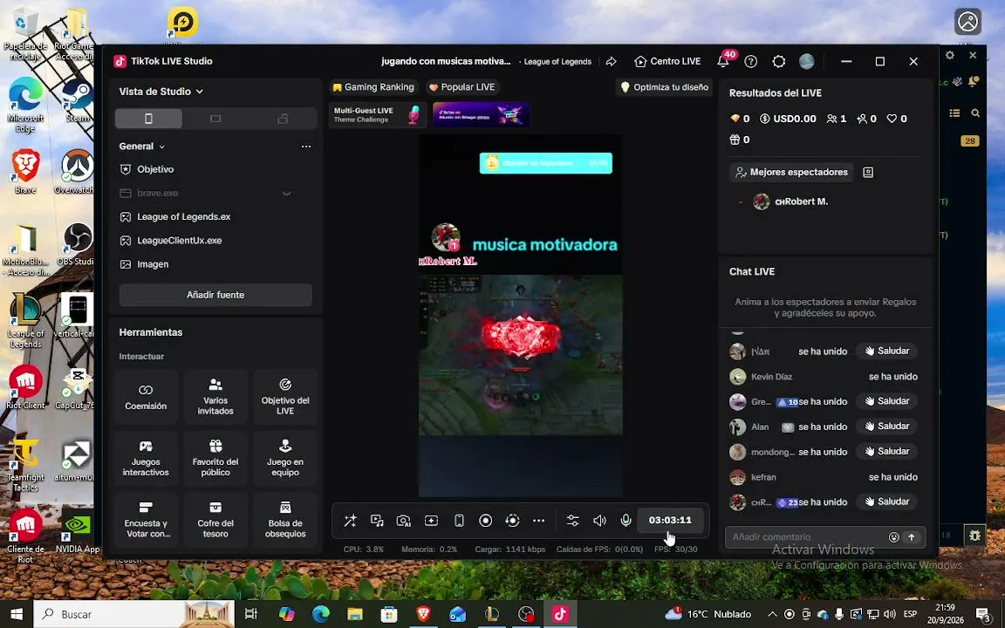This screenshot has height=628, width=1005.
Task: Open the Juegos interactivos tool
Action: point(147,458)
